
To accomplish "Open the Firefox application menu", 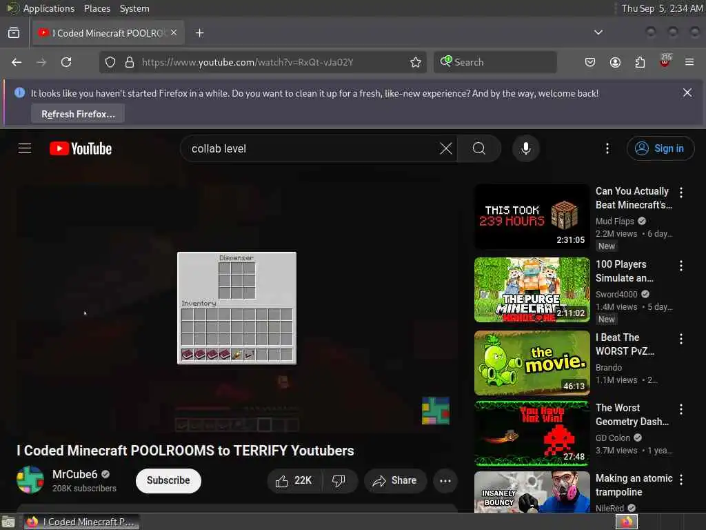I will click(689, 62).
